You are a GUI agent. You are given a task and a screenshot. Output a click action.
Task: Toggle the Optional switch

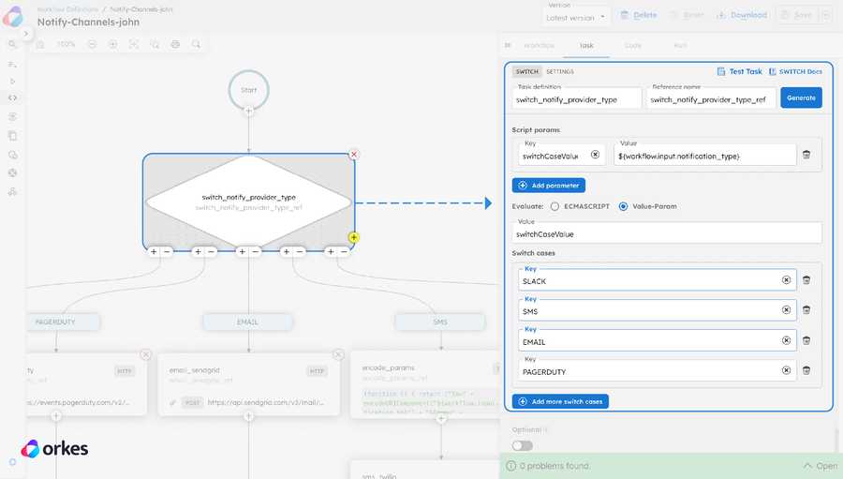tap(522, 445)
